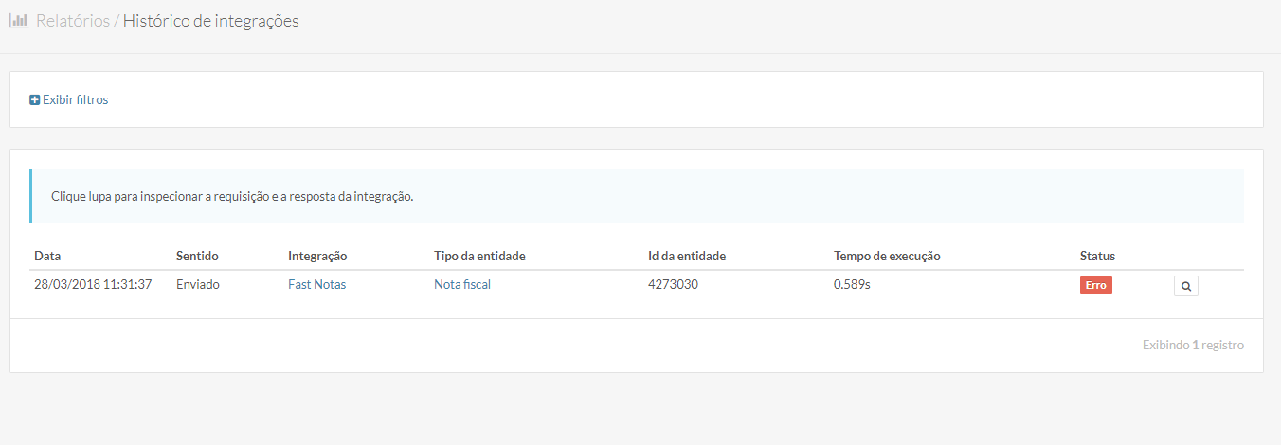Viewport: 1281px width, 445px height.
Task: Click the bar chart reports icon
Action: 18,21
